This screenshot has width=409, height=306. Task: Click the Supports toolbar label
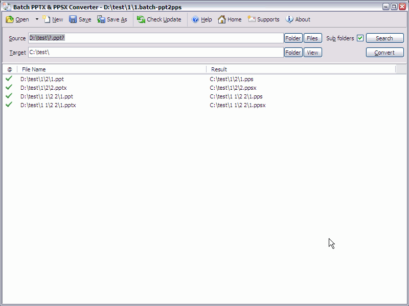268,19
